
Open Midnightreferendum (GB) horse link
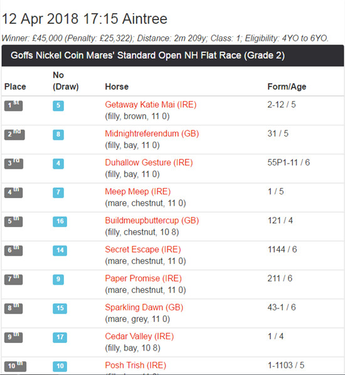coord(152,134)
